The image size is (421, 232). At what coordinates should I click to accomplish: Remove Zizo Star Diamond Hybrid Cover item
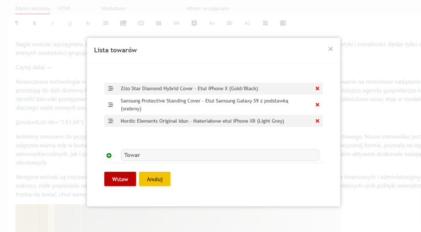[317, 88]
